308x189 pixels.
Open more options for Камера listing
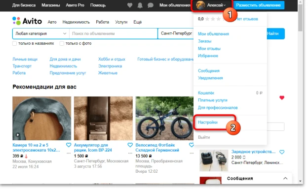pyautogui.click(x=69, y=153)
